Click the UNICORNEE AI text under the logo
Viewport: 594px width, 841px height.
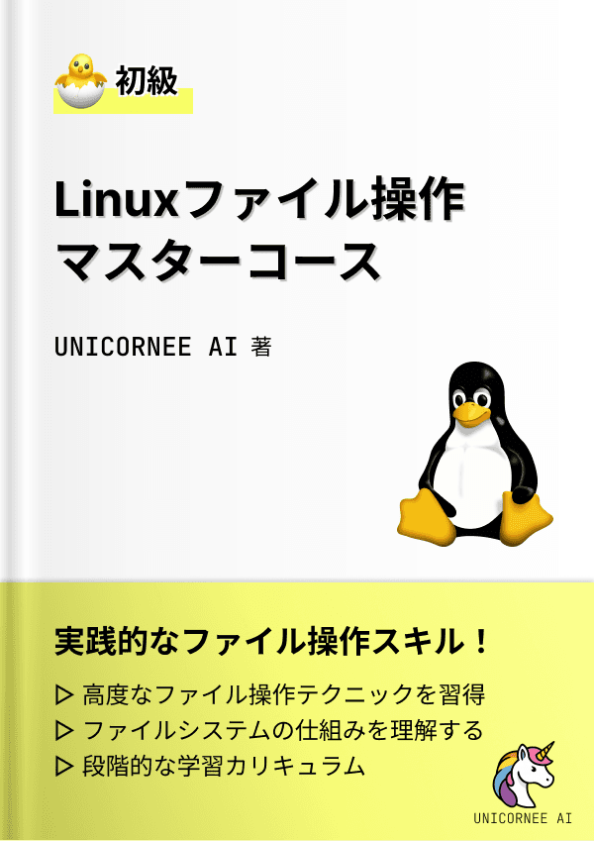[523, 818]
